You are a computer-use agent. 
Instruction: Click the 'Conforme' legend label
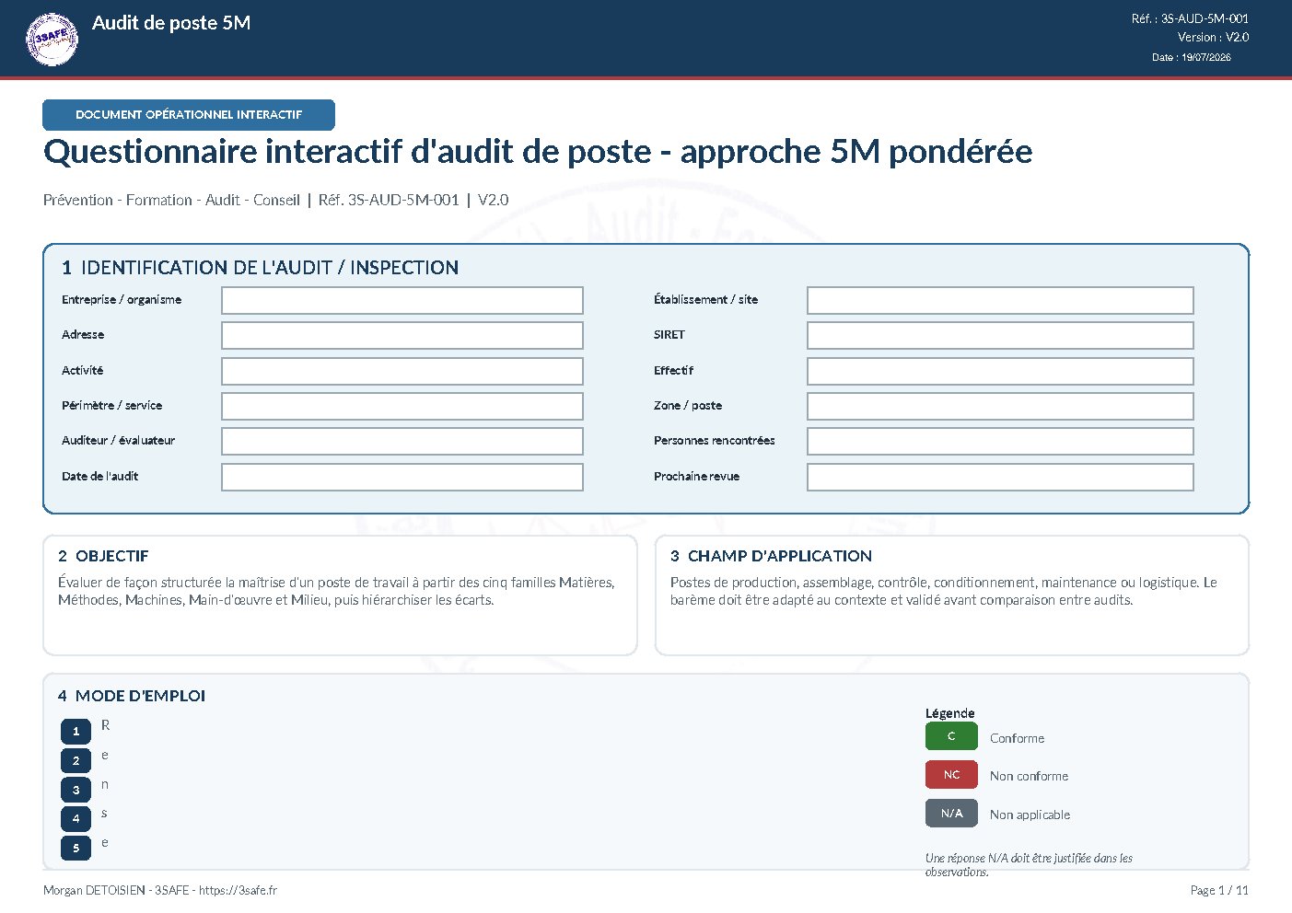1017,738
